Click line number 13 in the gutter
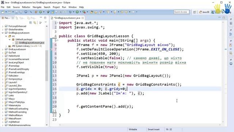 coord(54,76)
